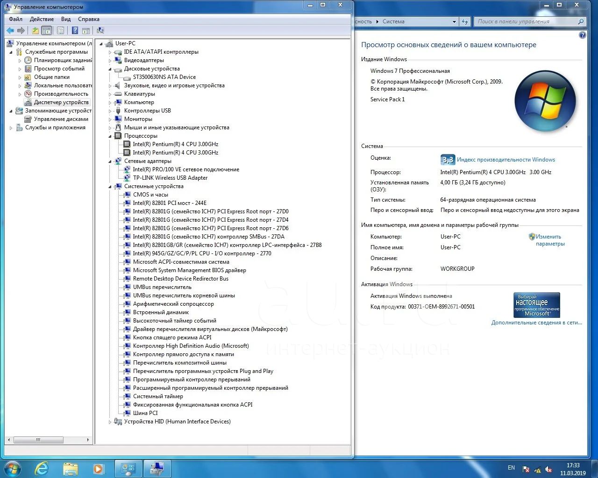
Task: Click the search magnifier in control panel search
Action: tap(581, 21)
